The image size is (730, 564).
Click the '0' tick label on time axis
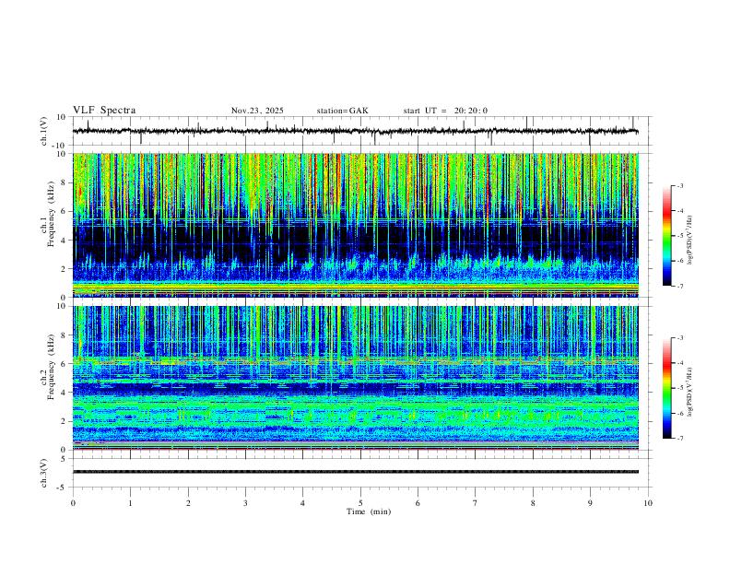pyautogui.click(x=73, y=503)
